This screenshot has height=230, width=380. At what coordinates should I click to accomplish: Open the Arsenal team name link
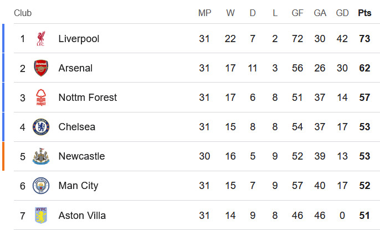75,68
